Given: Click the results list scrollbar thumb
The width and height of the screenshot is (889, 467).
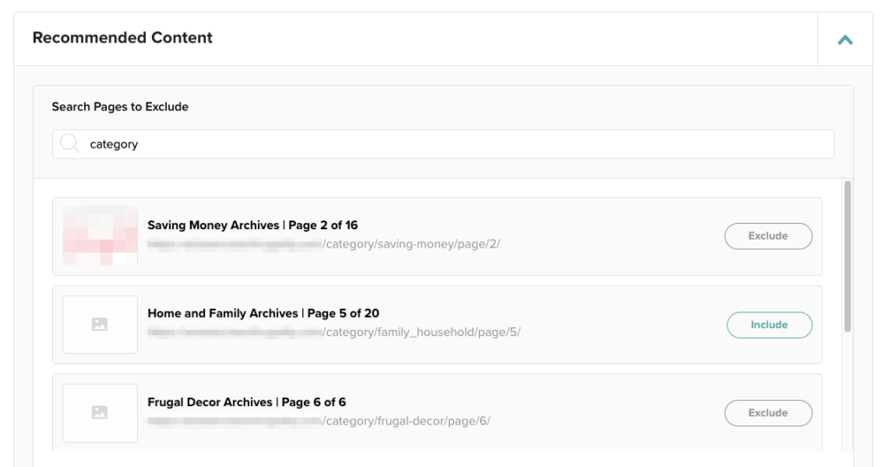Looking at the screenshot, I should click(847, 256).
